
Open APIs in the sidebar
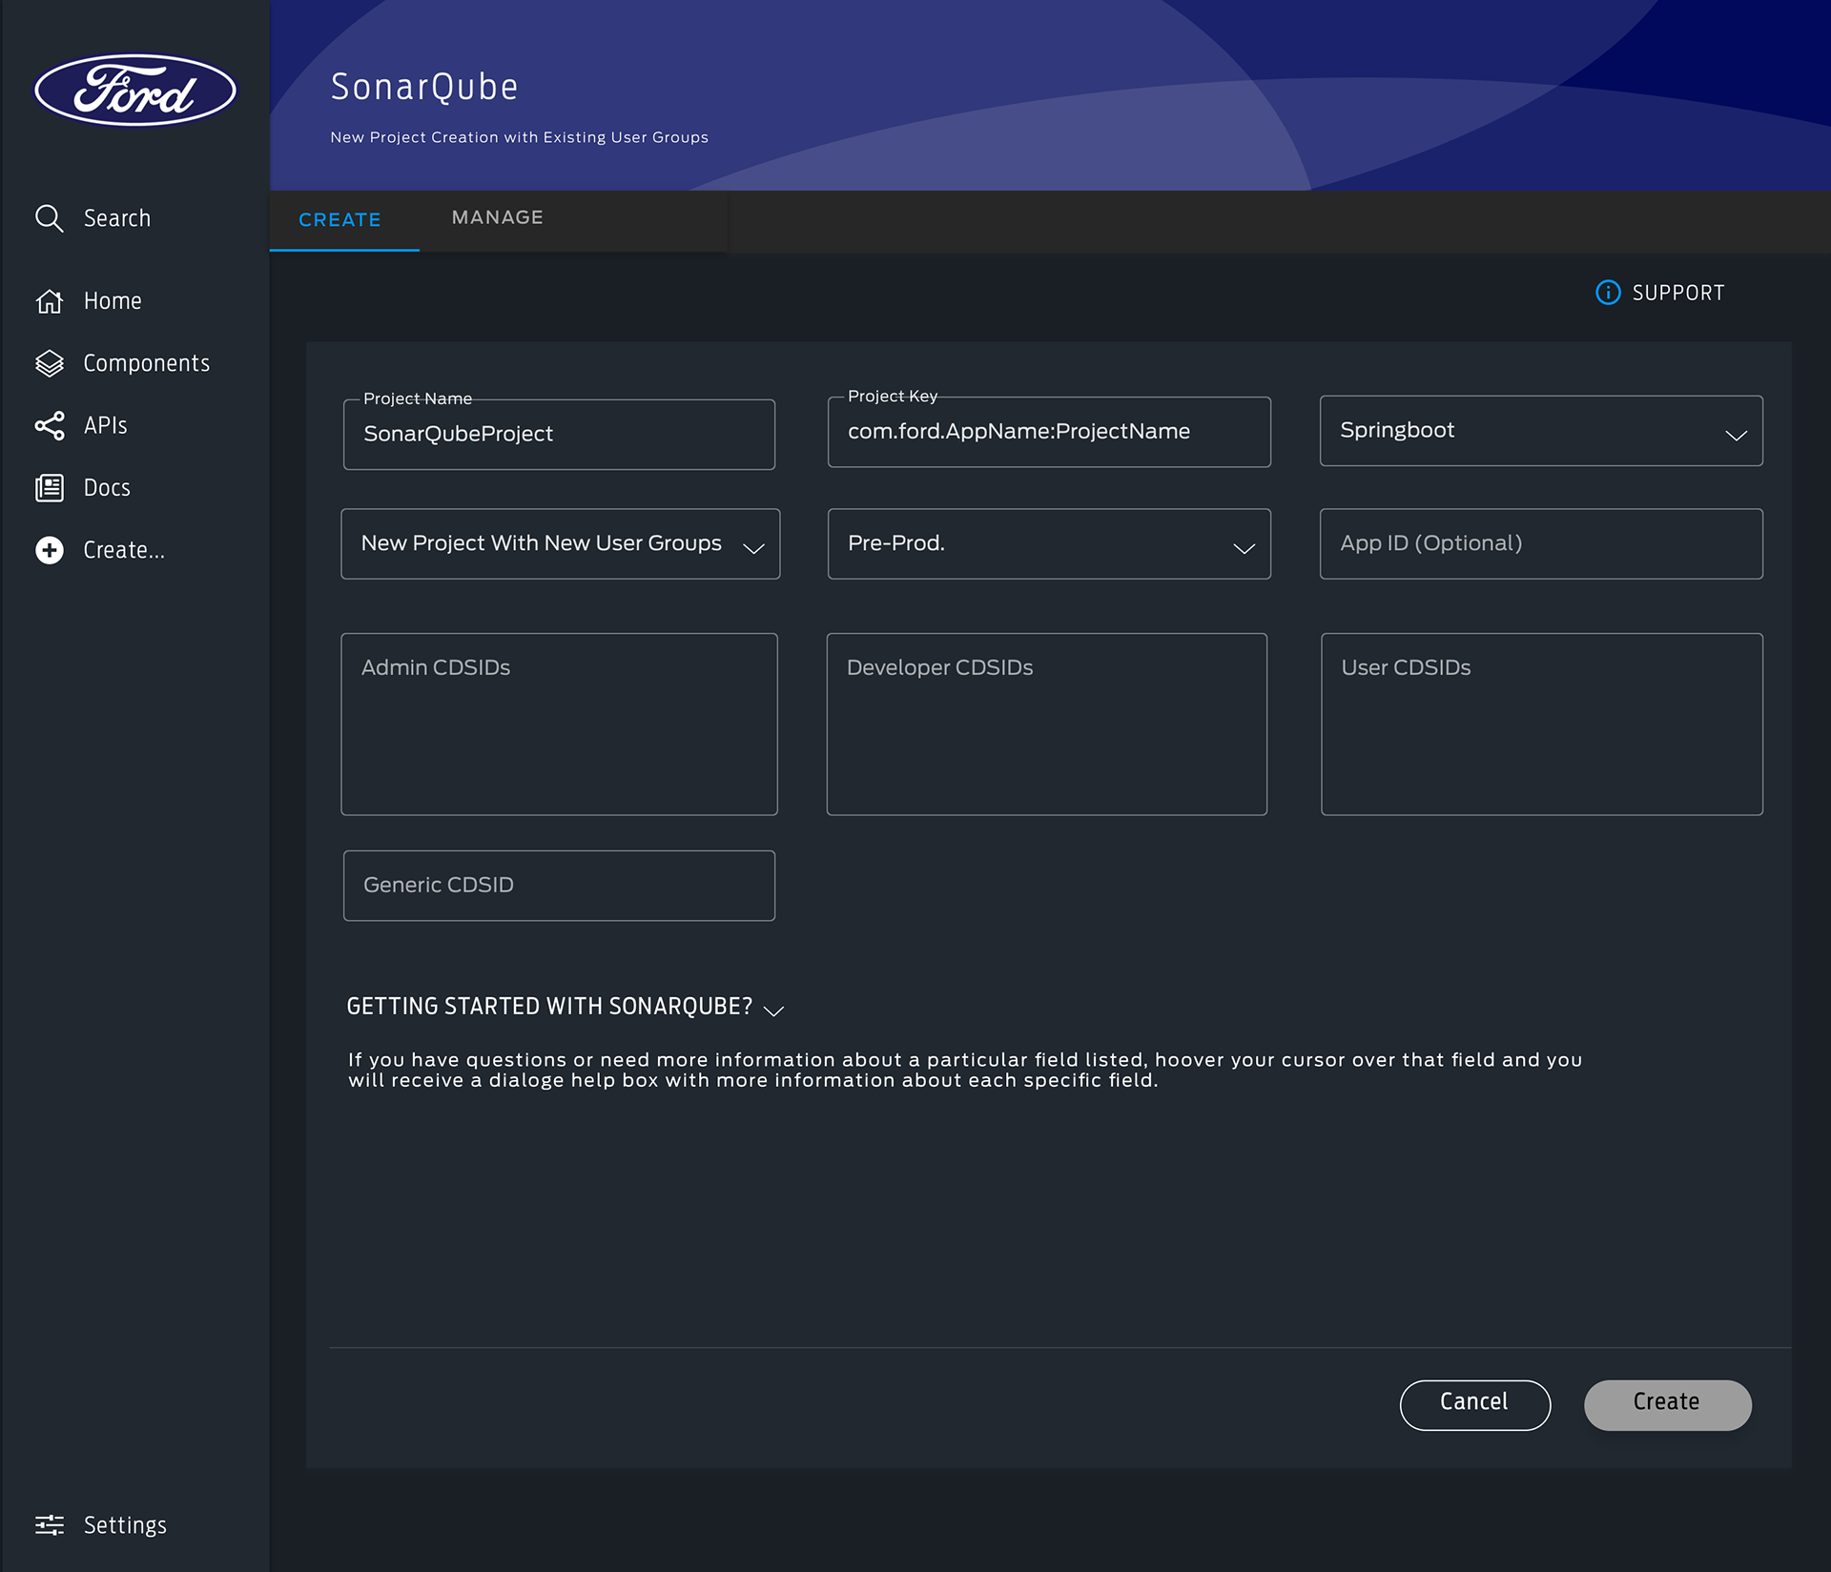point(81,425)
